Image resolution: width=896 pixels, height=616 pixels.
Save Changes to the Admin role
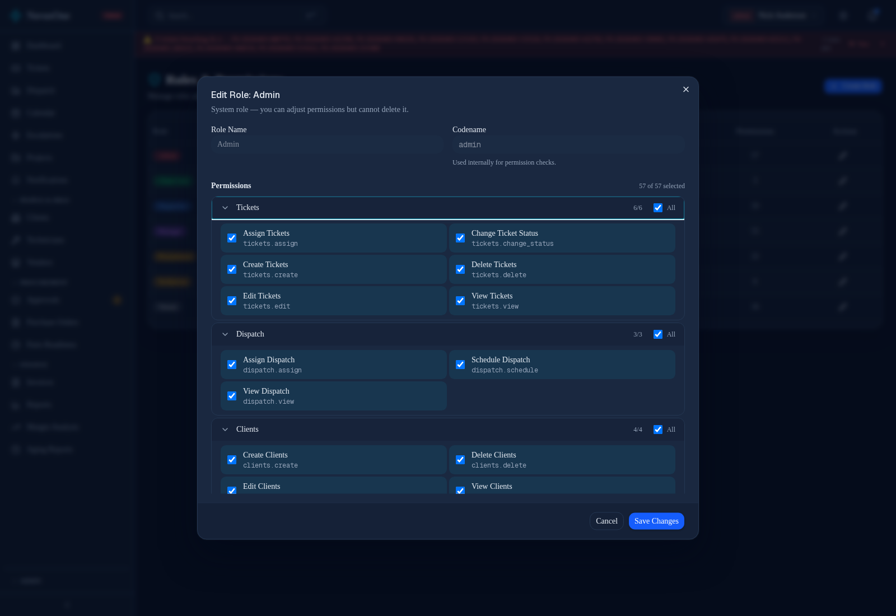tap(656, 521)
